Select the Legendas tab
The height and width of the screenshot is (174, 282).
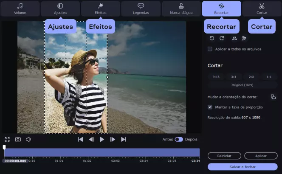[141, 8]
